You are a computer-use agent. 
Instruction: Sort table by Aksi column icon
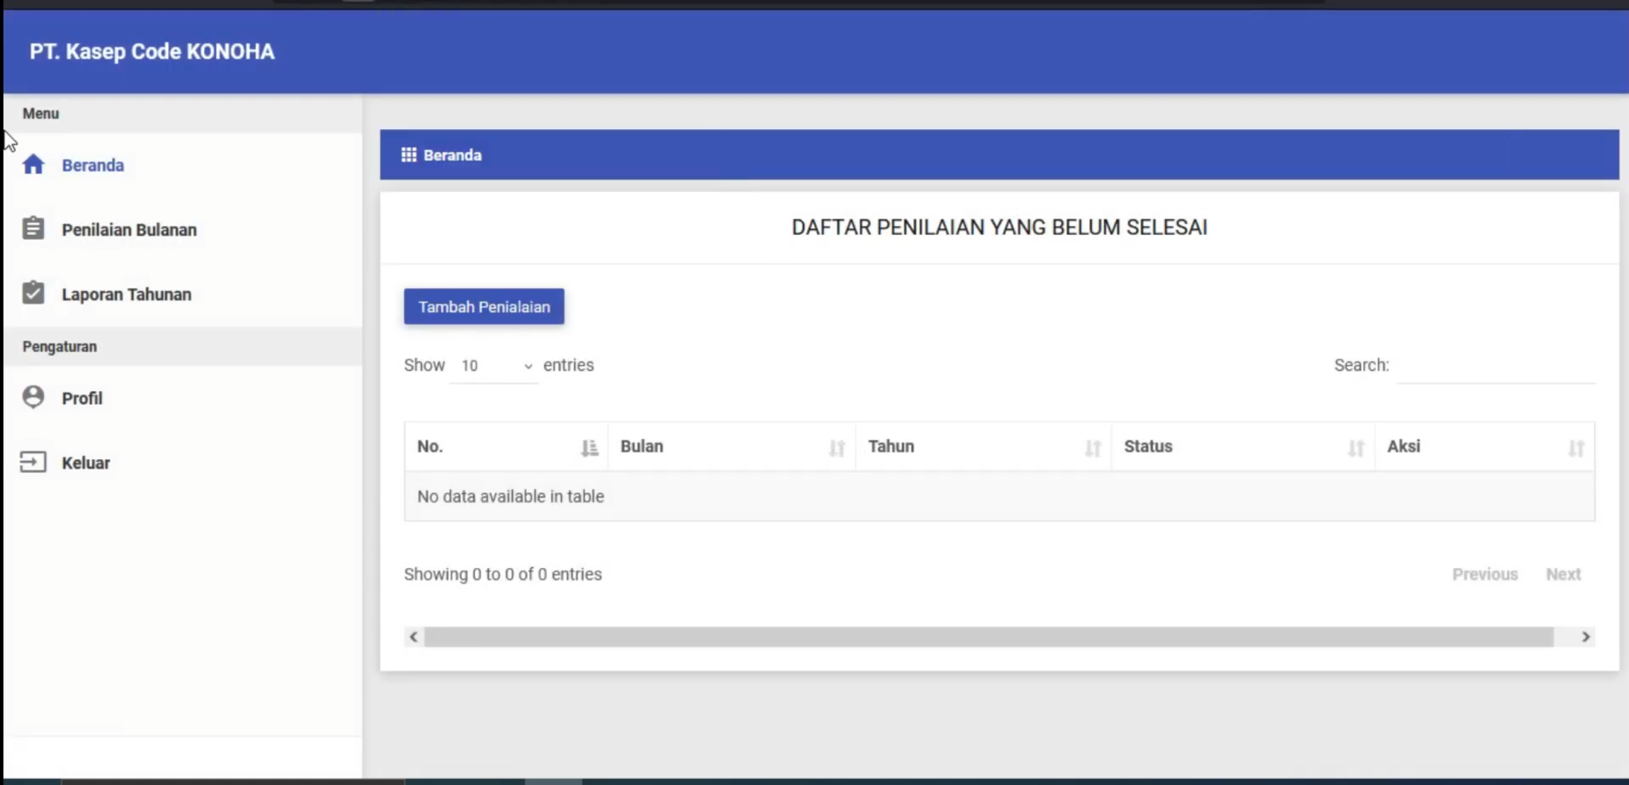[x=1576, y=448]
